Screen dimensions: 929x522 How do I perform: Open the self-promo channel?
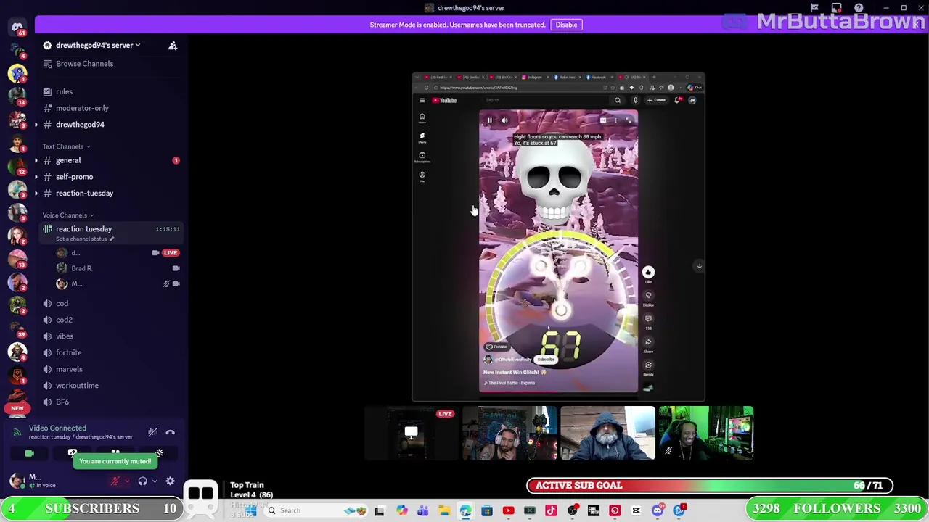[74, 177]
